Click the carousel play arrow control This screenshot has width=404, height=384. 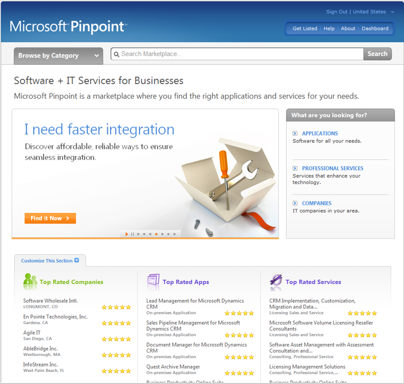[x=127, y=234]
